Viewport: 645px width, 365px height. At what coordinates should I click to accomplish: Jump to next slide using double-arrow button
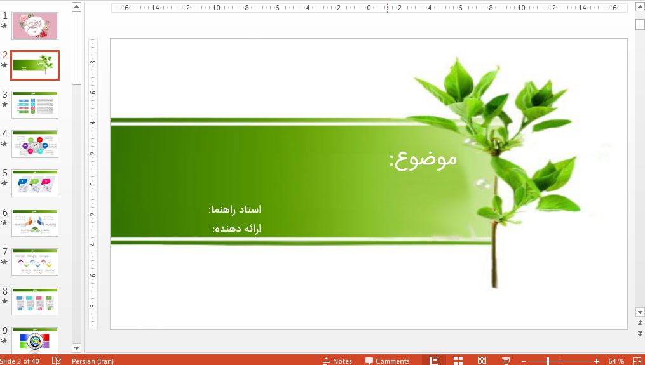[x=640, y=333]
